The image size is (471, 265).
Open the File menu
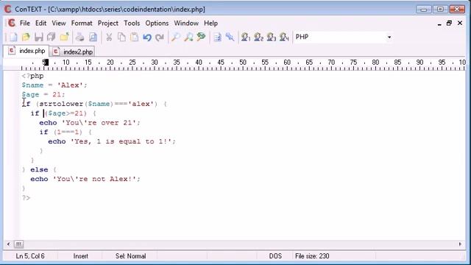[x=24, y=23]
